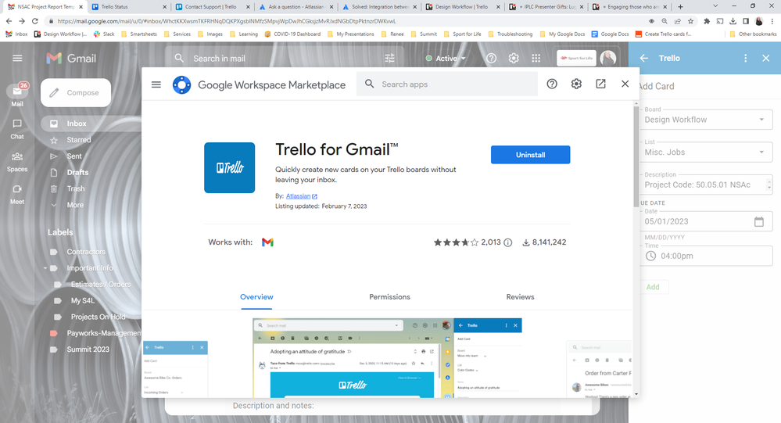The width and height of the screenshot is (781, 423).
Task: Open Mail in Gmail sidebar
Action: (17, 95)
